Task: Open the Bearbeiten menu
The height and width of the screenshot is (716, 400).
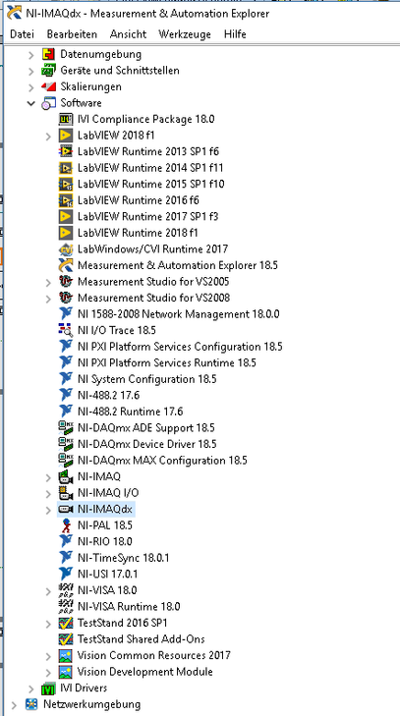Action: click(x=72, y=34)
